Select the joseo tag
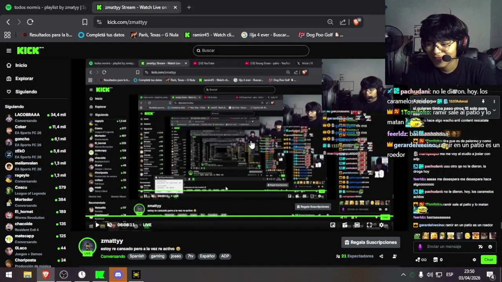 (x=176, y=256)
